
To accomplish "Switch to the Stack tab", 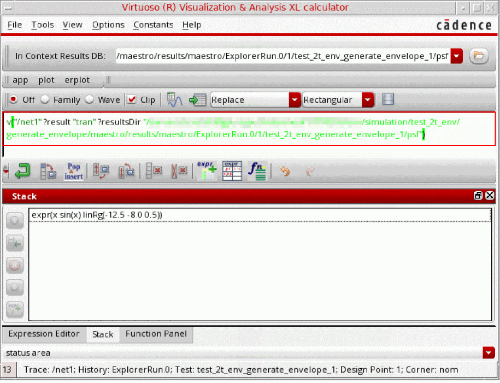I will click(103, 334).
